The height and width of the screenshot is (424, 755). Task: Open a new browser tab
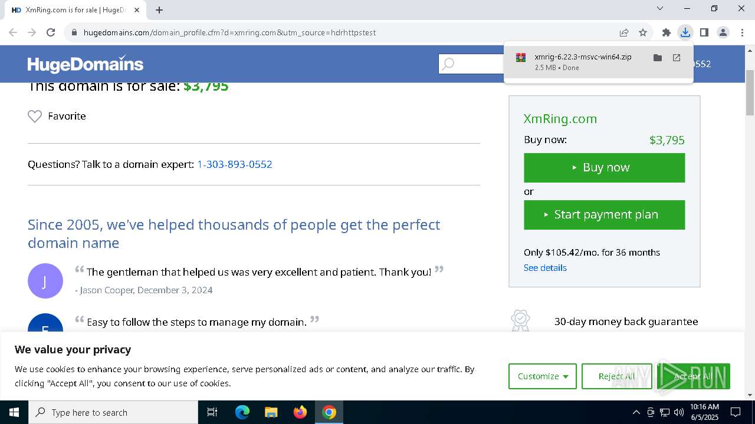(x=159, y=10)
